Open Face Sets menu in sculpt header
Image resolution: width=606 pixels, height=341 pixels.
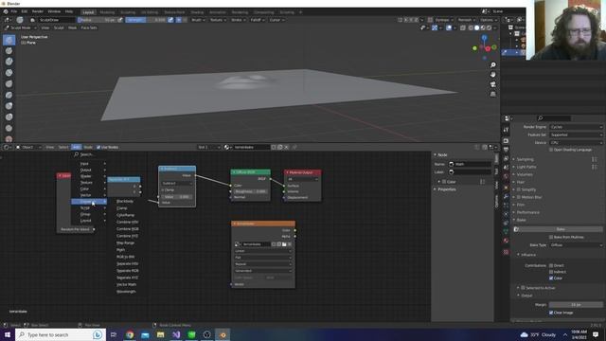pos(89,27)
